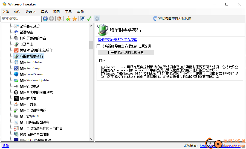
Task: Select the 禁用Aero Snap tree item
Action: pyautogui.click(x=30, y=68)
